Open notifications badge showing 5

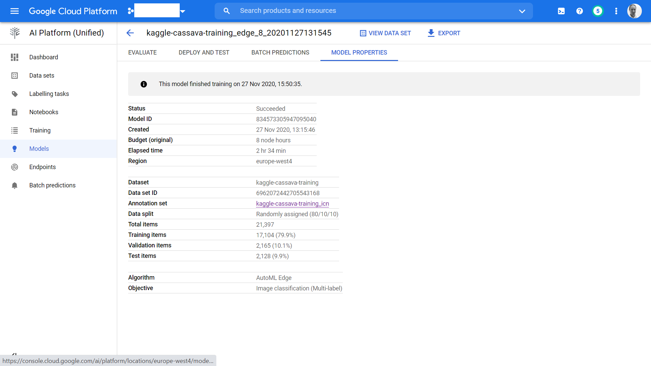tap(598, 11)
